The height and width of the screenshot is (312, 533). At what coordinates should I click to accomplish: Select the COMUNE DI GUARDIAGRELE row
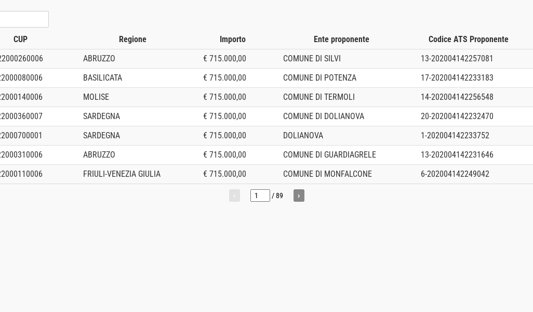[x=329, y=155]
